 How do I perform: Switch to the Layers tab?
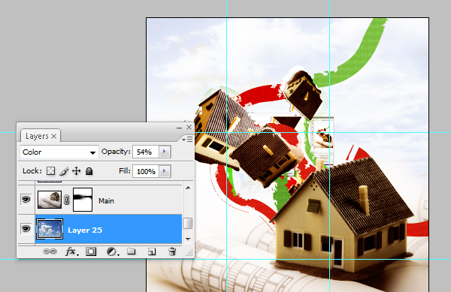37,136
